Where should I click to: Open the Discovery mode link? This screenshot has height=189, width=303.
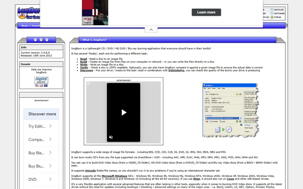click(x=86, y=71)
